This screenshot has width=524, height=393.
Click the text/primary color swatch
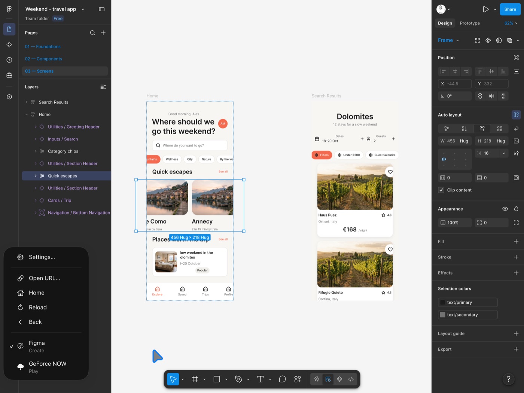click(443, 302)
